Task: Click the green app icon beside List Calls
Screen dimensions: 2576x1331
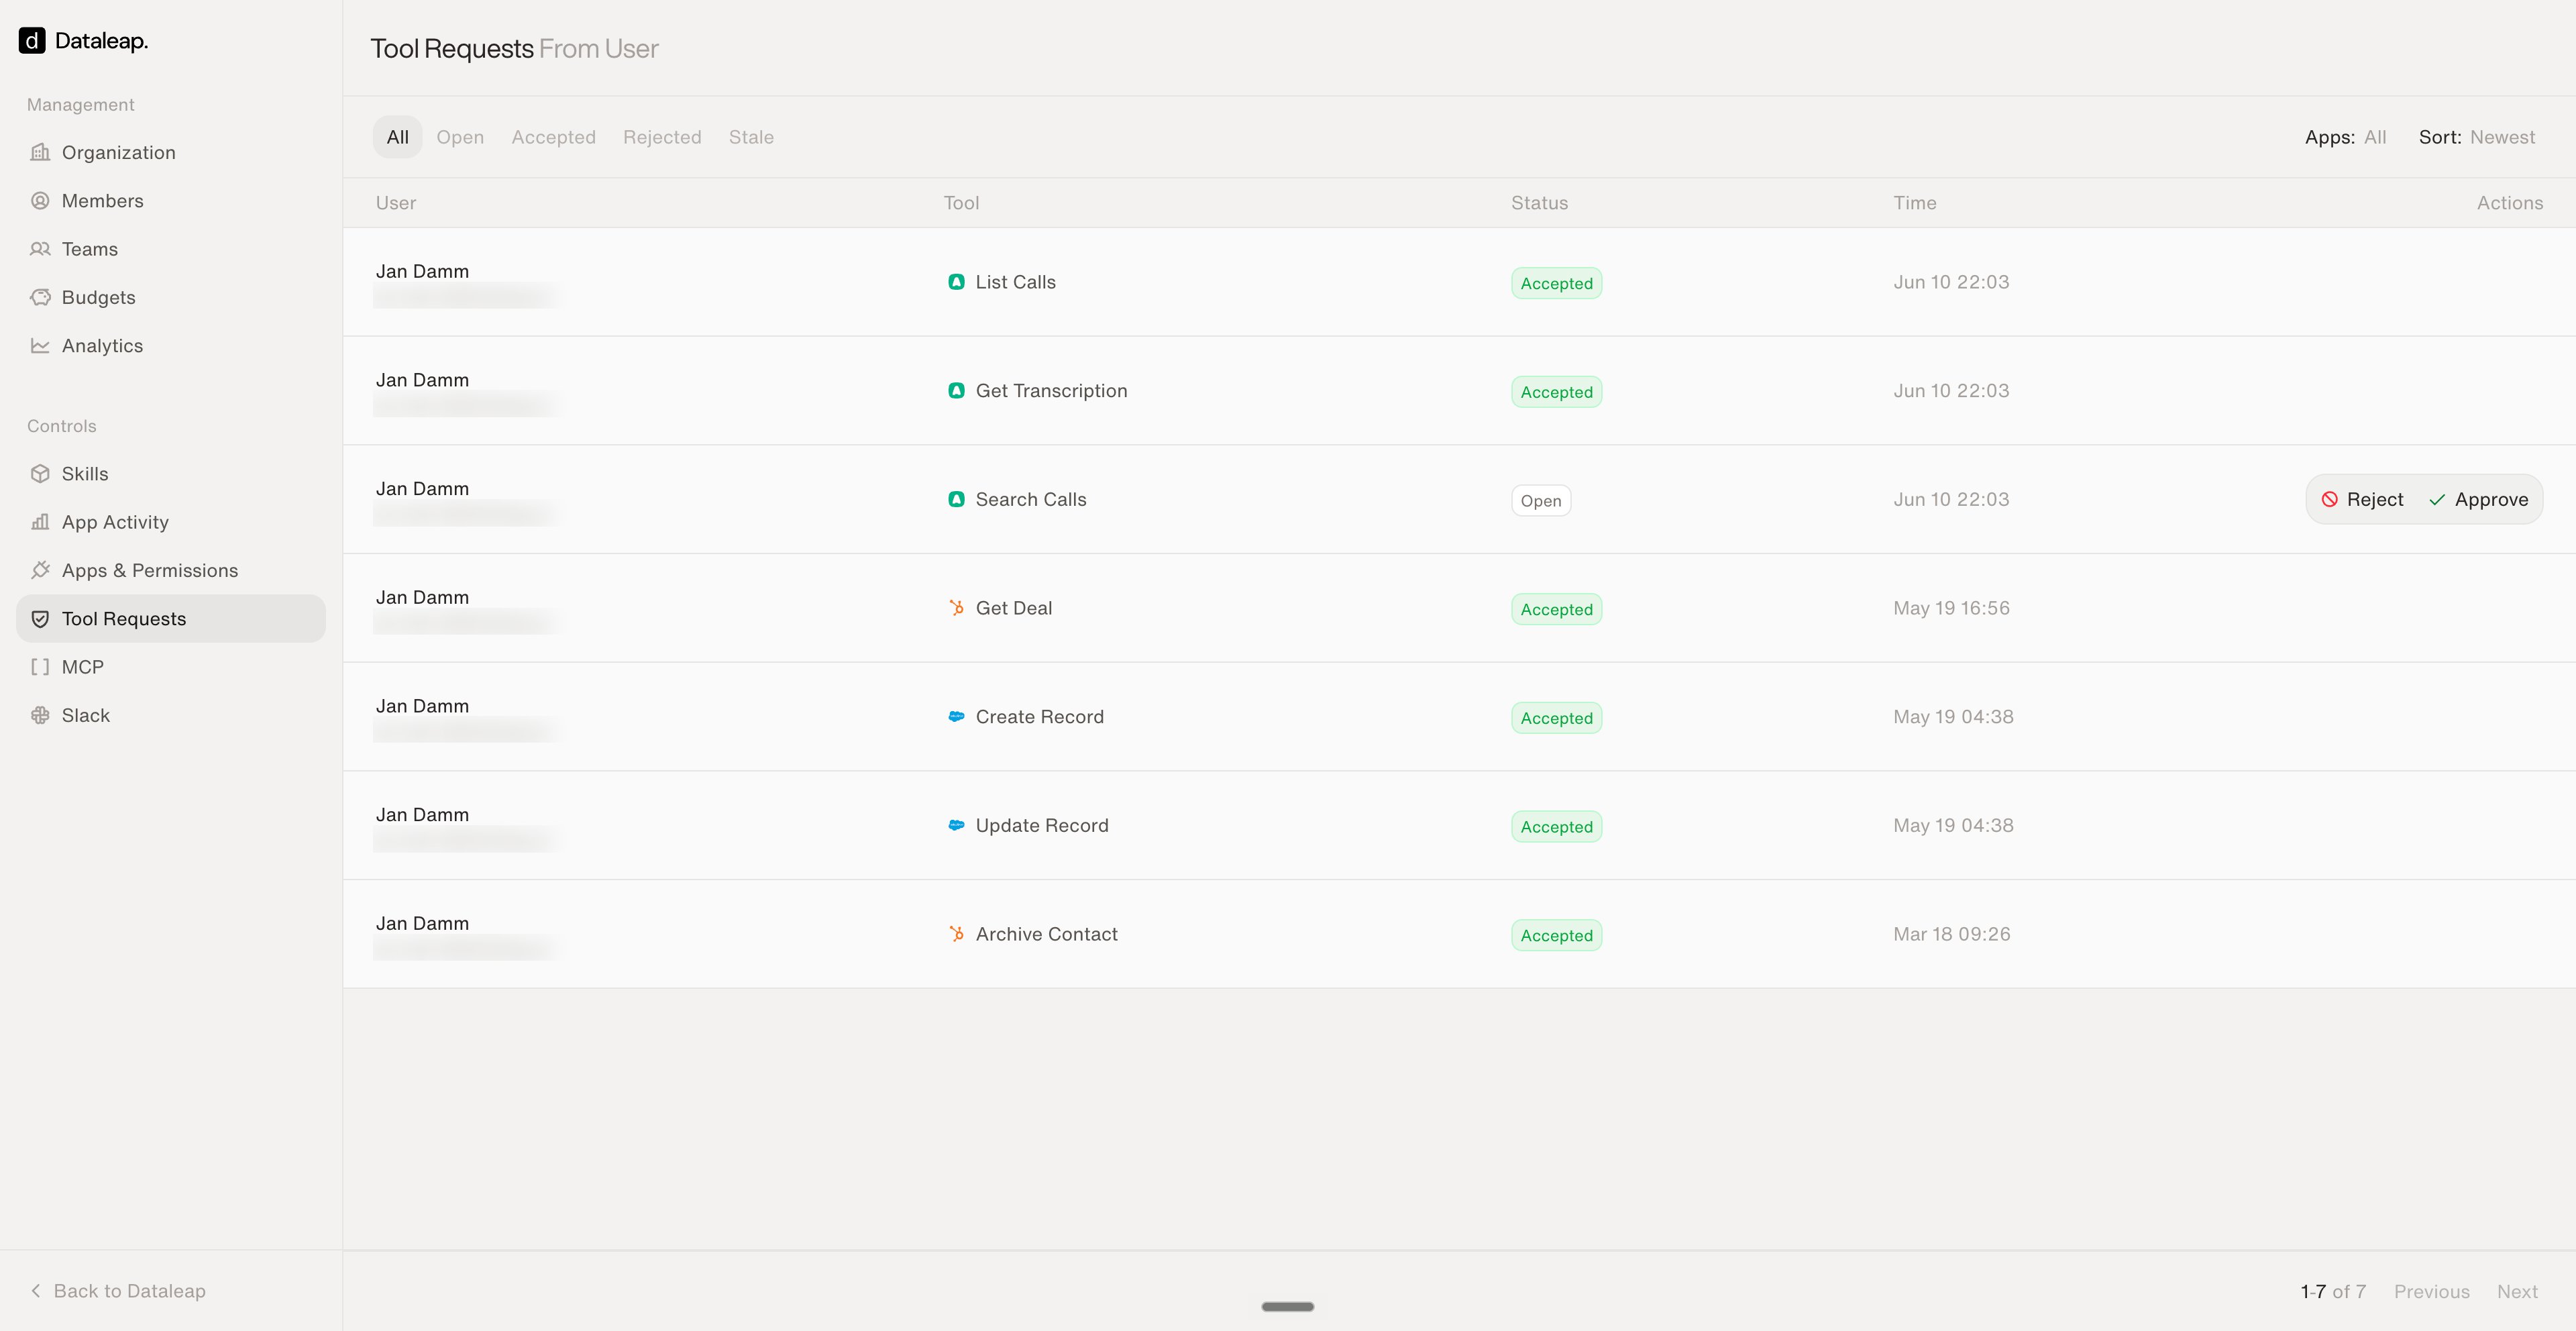Action: click(x=956, y=282)
